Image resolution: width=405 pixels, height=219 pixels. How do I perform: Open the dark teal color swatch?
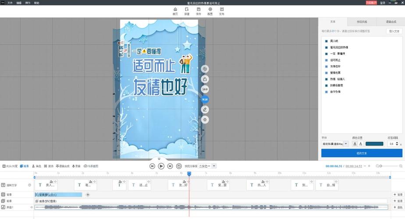click(374, 144)
